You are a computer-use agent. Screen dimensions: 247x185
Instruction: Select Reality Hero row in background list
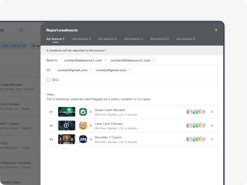click(x=20, y=180)
